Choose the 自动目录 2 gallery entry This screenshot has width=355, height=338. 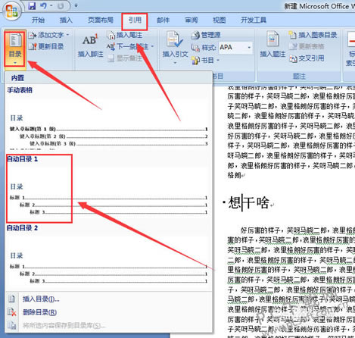click(x=108, y=256)
